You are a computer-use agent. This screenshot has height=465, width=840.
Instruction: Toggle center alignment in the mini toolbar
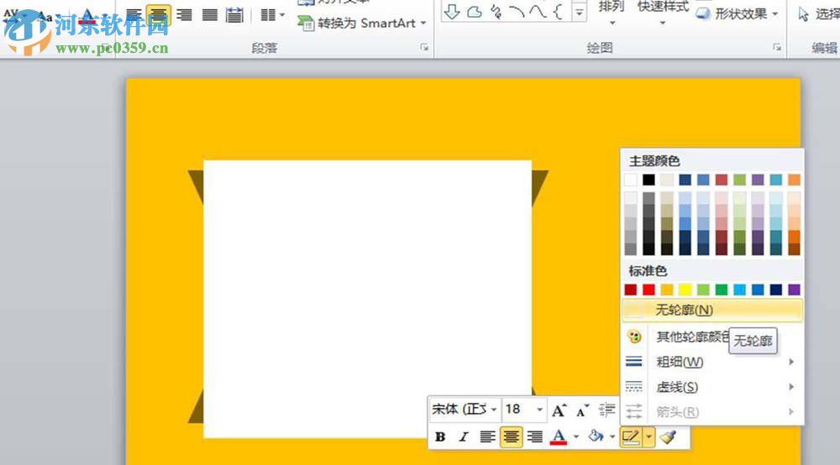(x=511, y=436)
